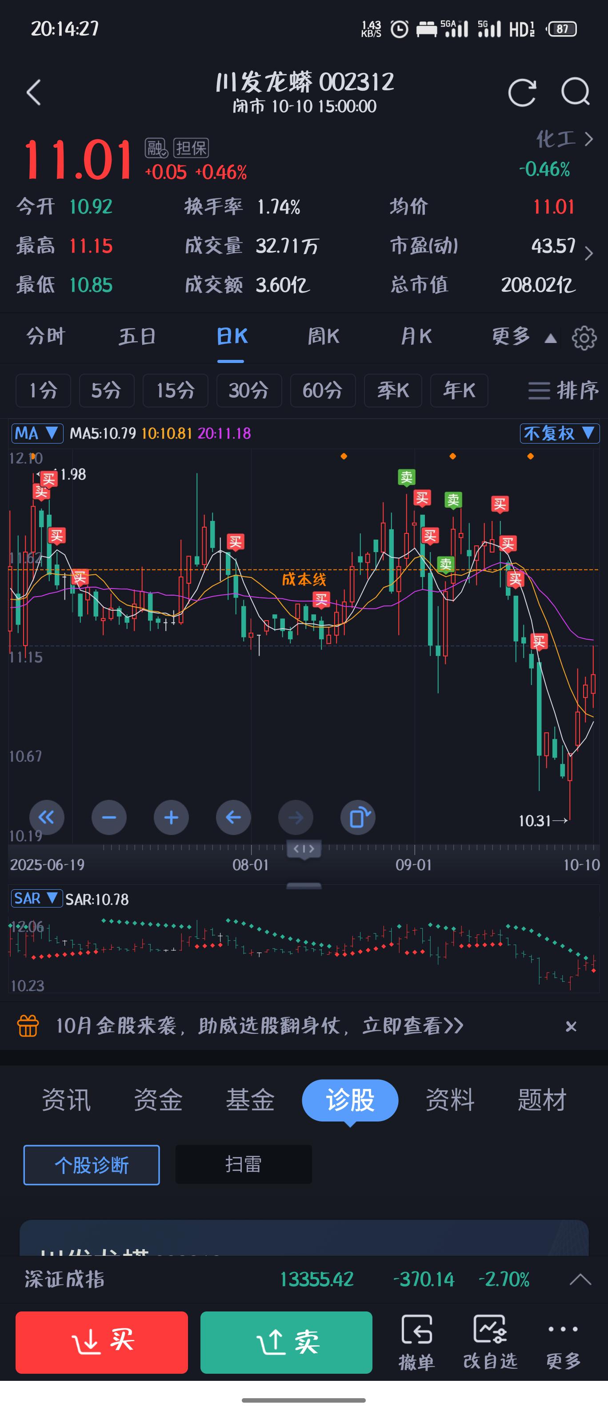Rotate chart to landscape view

(358, 817)
